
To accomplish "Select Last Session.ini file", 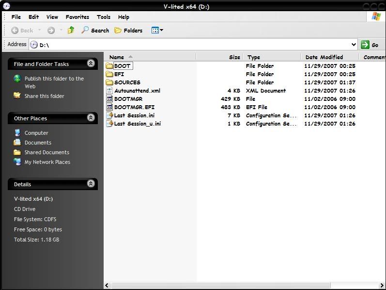I will point(134,115).
